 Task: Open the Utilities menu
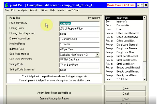44,10
